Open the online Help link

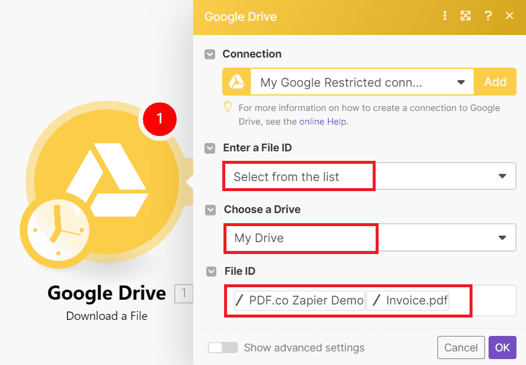coord(323,122)
